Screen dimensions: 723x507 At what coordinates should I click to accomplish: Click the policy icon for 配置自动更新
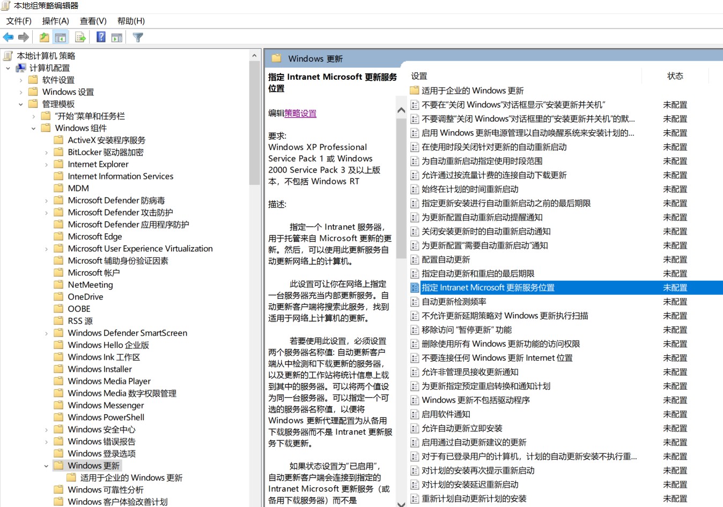tap(415, 259)
